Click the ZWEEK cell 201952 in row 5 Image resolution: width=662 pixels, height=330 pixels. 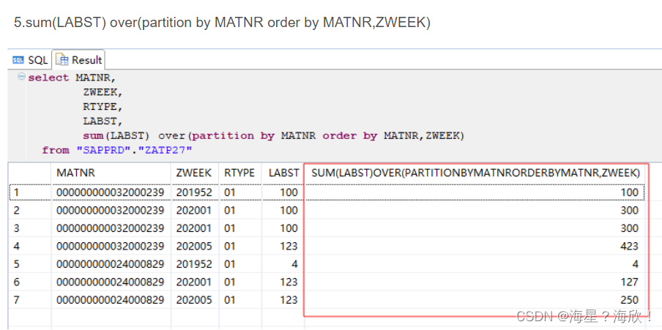coord(193,264)
